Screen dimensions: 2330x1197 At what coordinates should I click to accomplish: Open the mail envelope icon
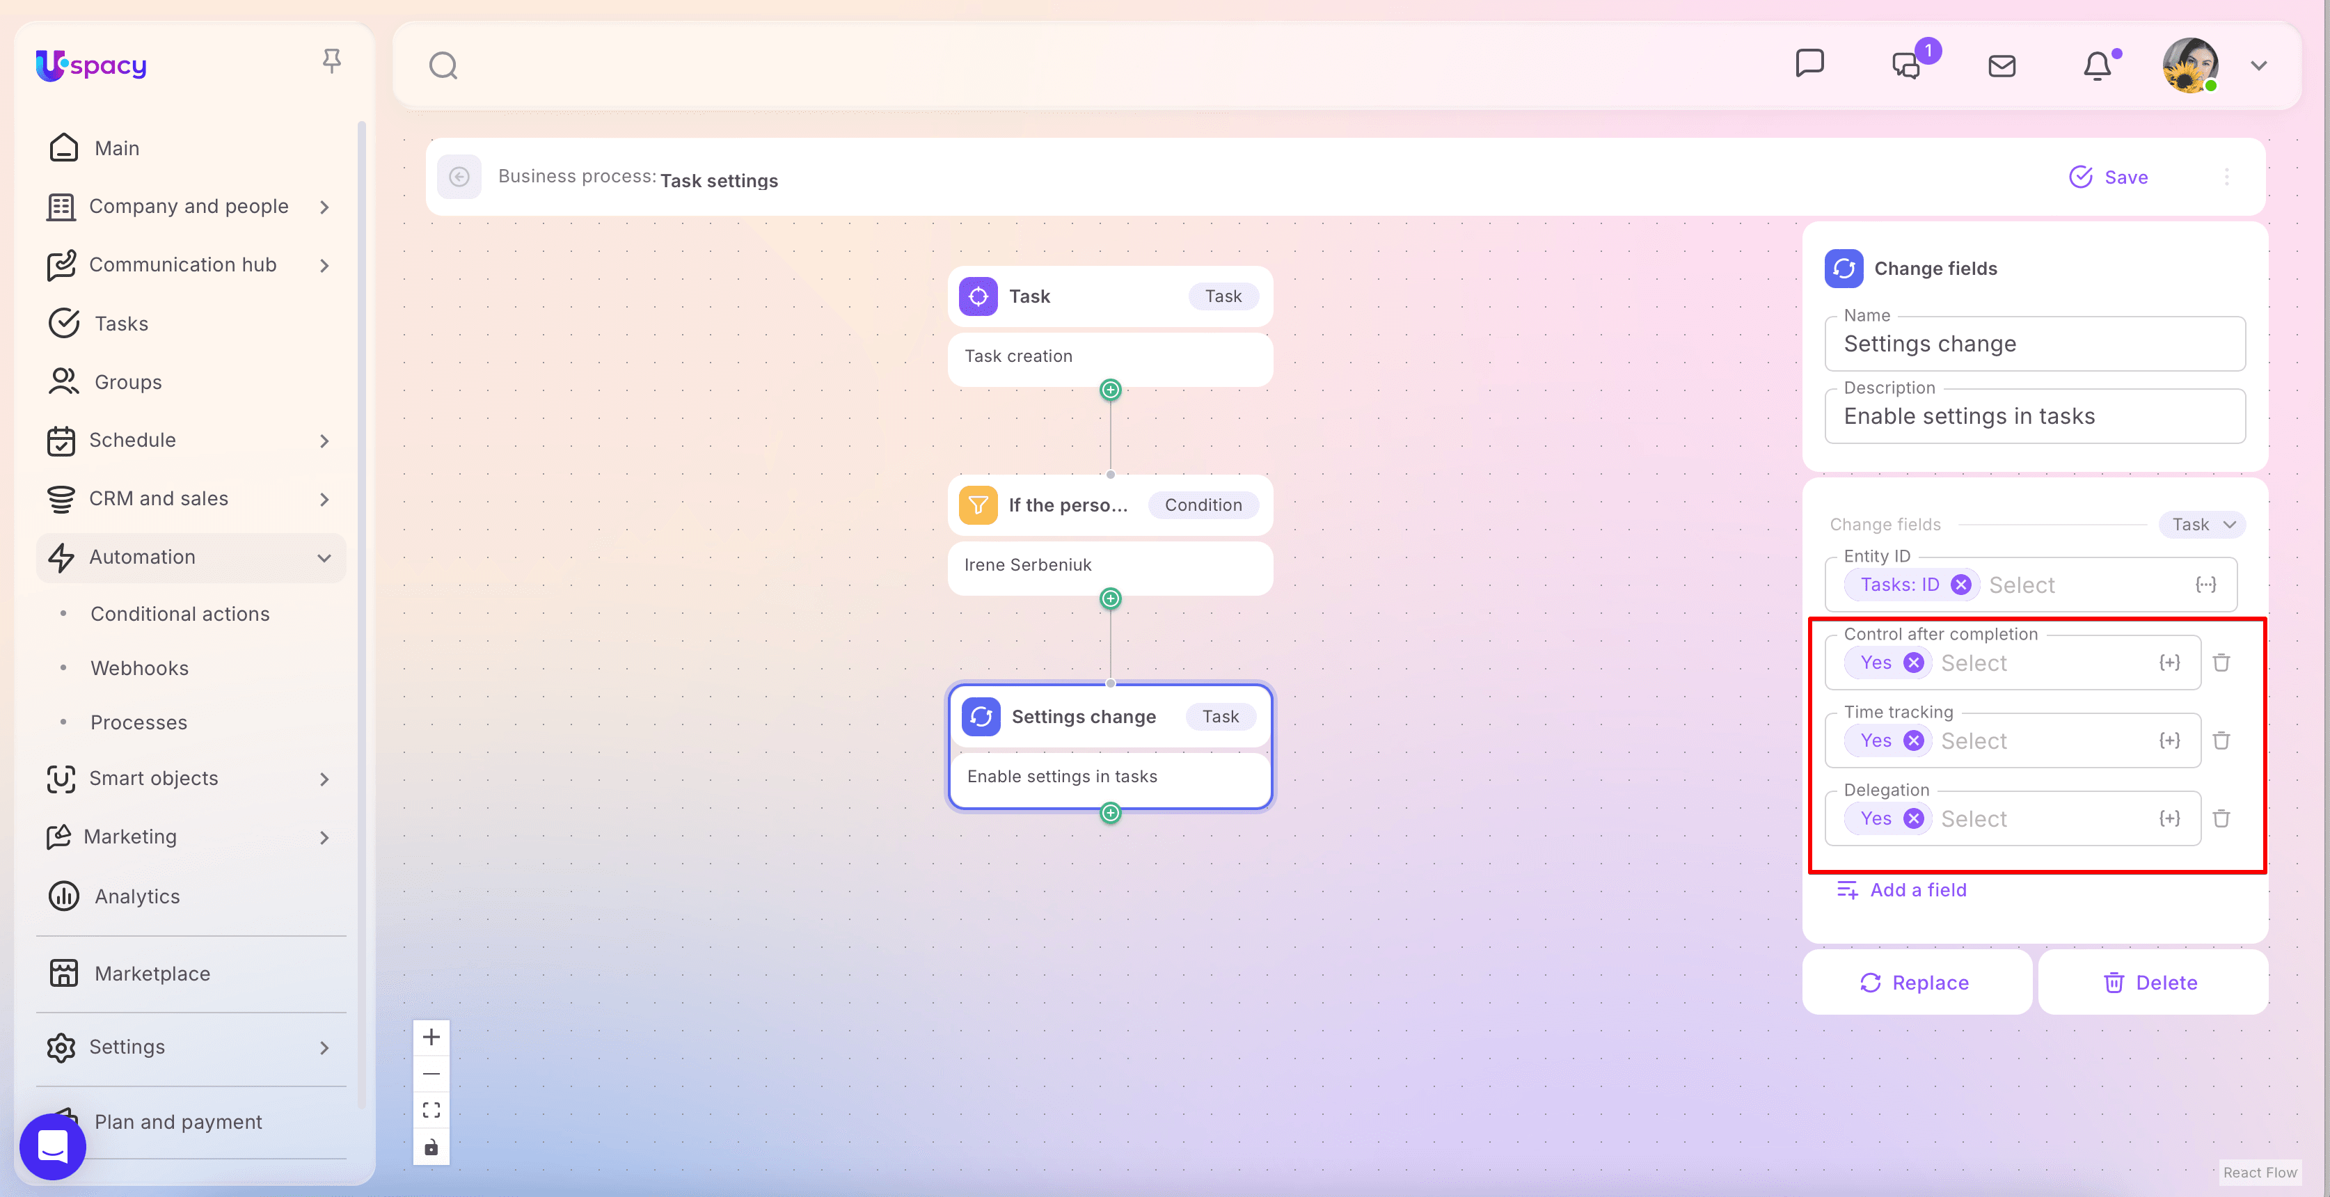tap(2001, 65)
